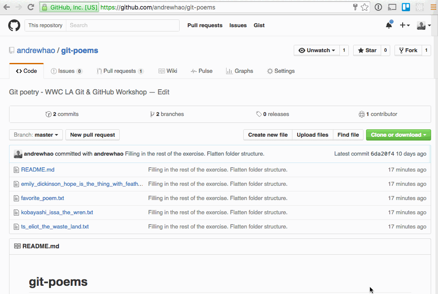Click the repository Search field
438x294 pixels.
pyautogui.click(x=123, y=25)
